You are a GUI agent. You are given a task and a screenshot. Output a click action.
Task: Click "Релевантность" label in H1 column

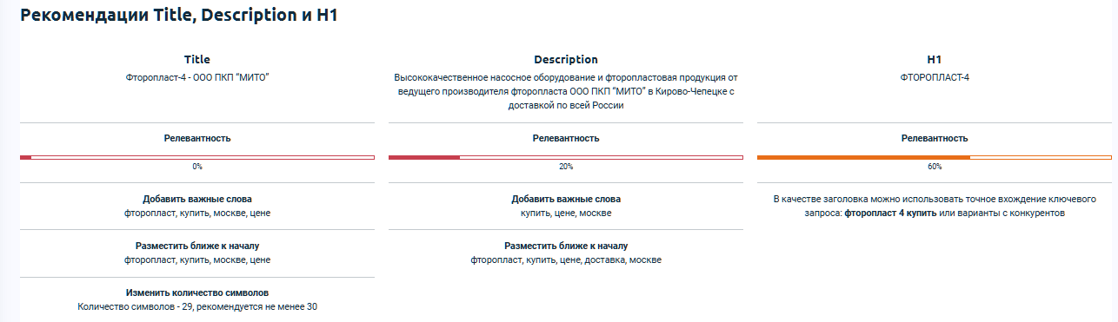click(935, 138)
